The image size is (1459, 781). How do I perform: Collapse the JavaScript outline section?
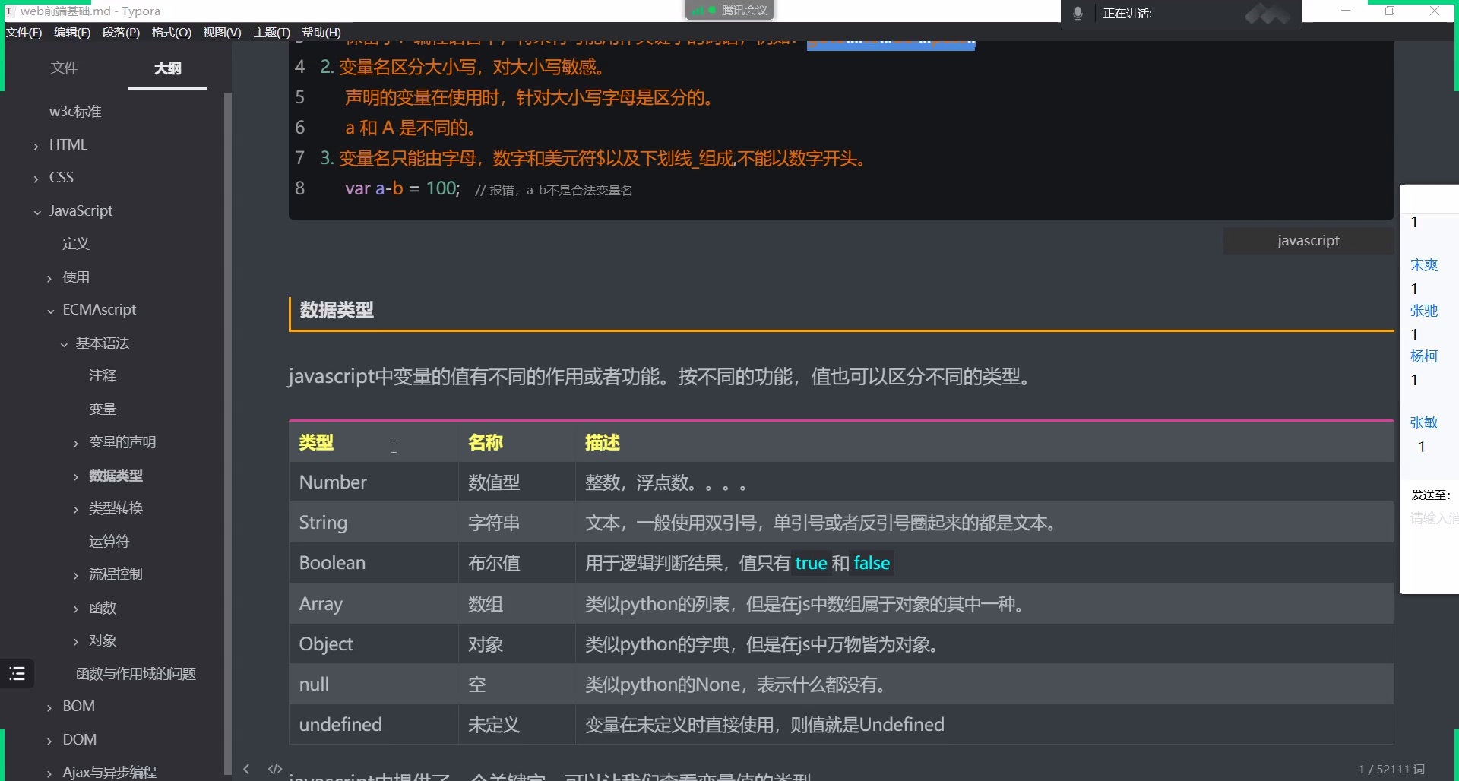37,211
